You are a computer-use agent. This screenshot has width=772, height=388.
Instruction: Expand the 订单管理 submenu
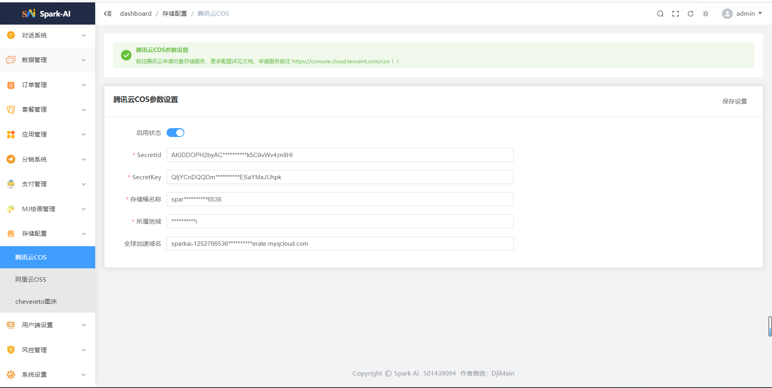[47, 85]
